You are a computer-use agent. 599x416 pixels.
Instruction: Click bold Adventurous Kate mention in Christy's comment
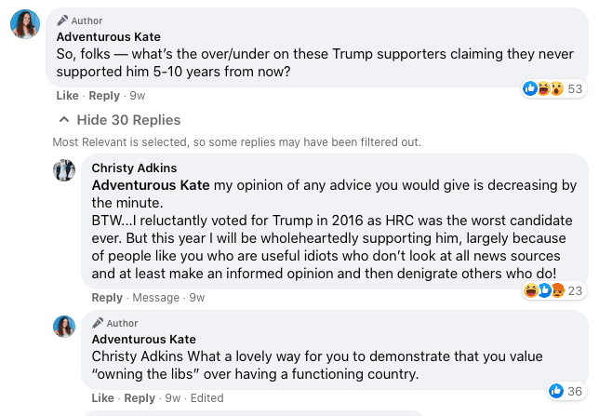(x=151, y=185)
